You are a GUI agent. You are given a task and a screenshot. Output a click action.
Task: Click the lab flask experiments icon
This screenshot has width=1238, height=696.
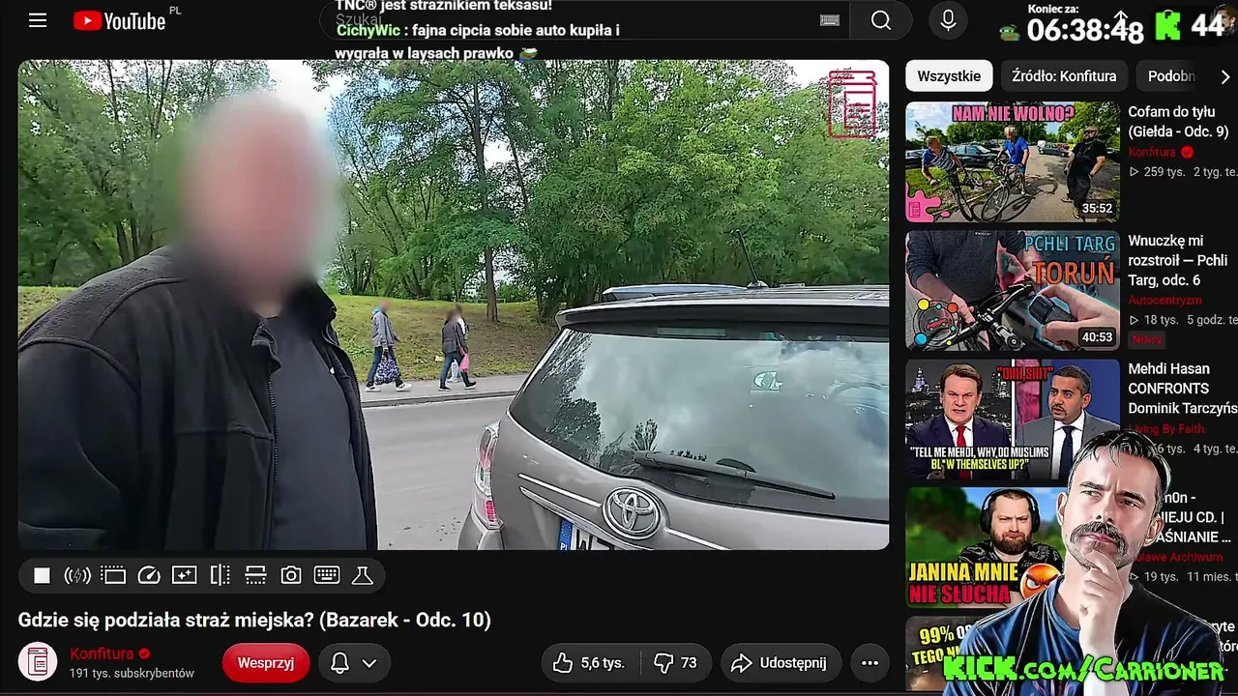click(363, 576)
